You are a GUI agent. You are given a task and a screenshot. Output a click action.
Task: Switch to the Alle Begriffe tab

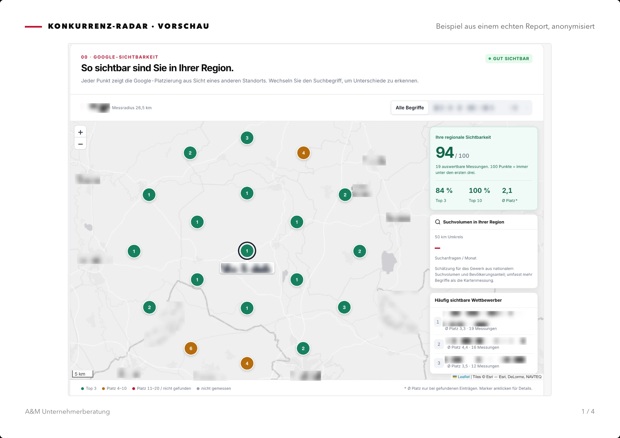point(410,108)
